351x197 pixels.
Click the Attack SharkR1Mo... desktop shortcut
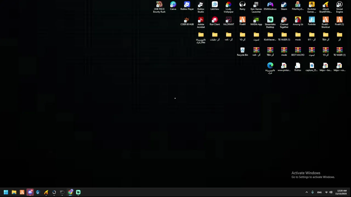[325, 7]
